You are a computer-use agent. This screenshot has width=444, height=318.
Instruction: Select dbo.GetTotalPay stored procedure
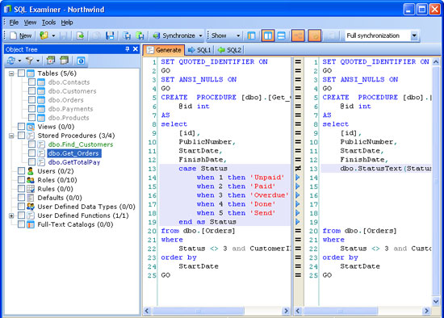tap(74, 162)
